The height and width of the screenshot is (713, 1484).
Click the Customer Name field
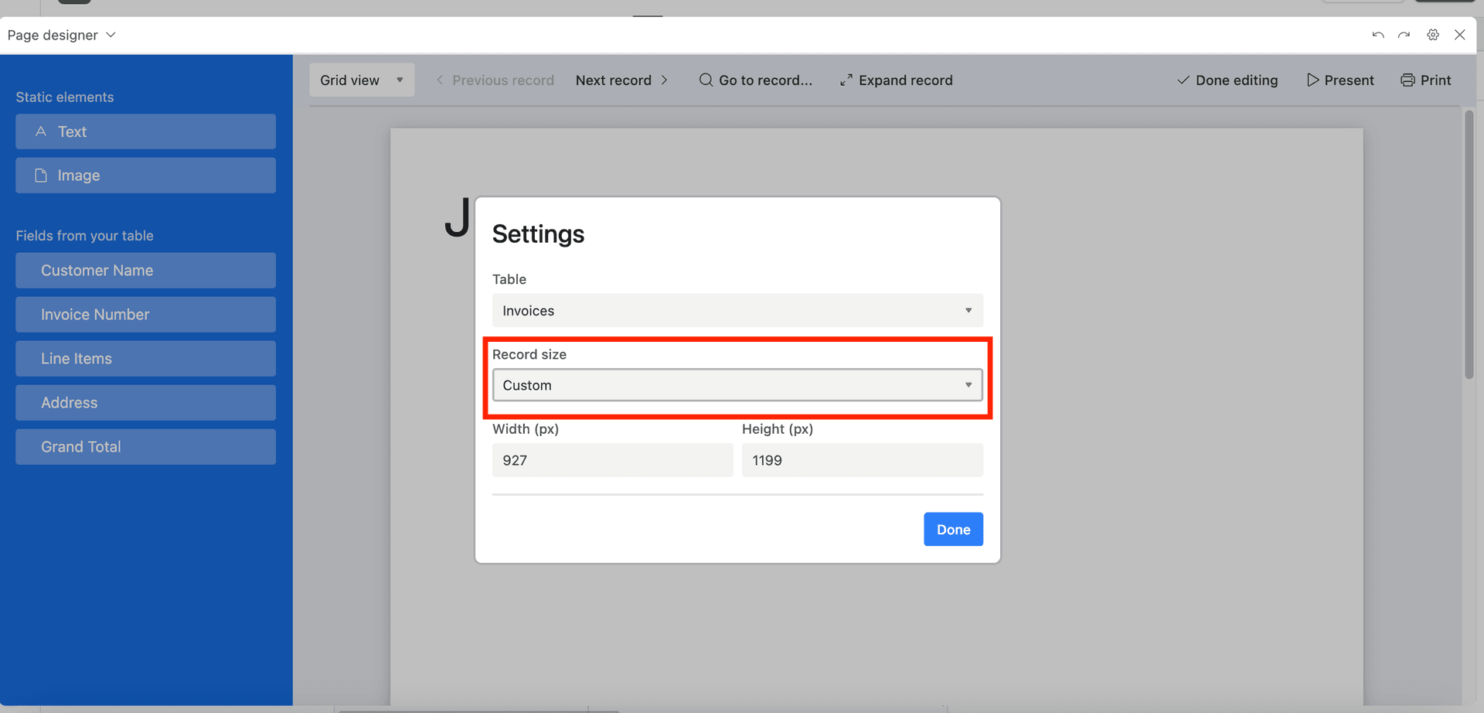click(x=145, y=270)
